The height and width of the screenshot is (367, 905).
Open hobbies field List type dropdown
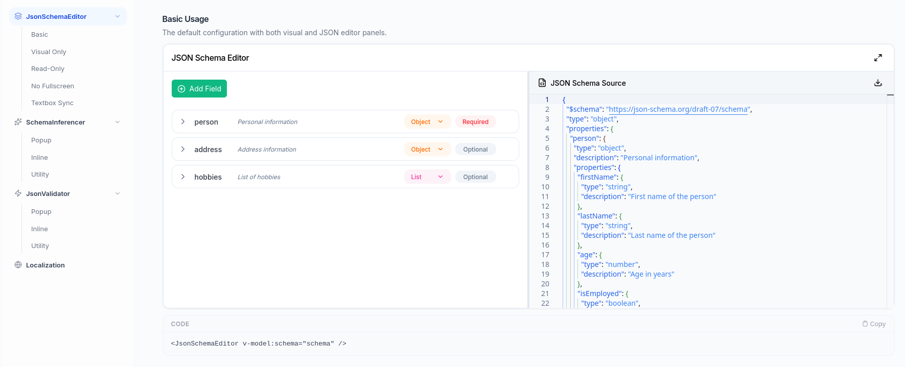coord(427,177)
